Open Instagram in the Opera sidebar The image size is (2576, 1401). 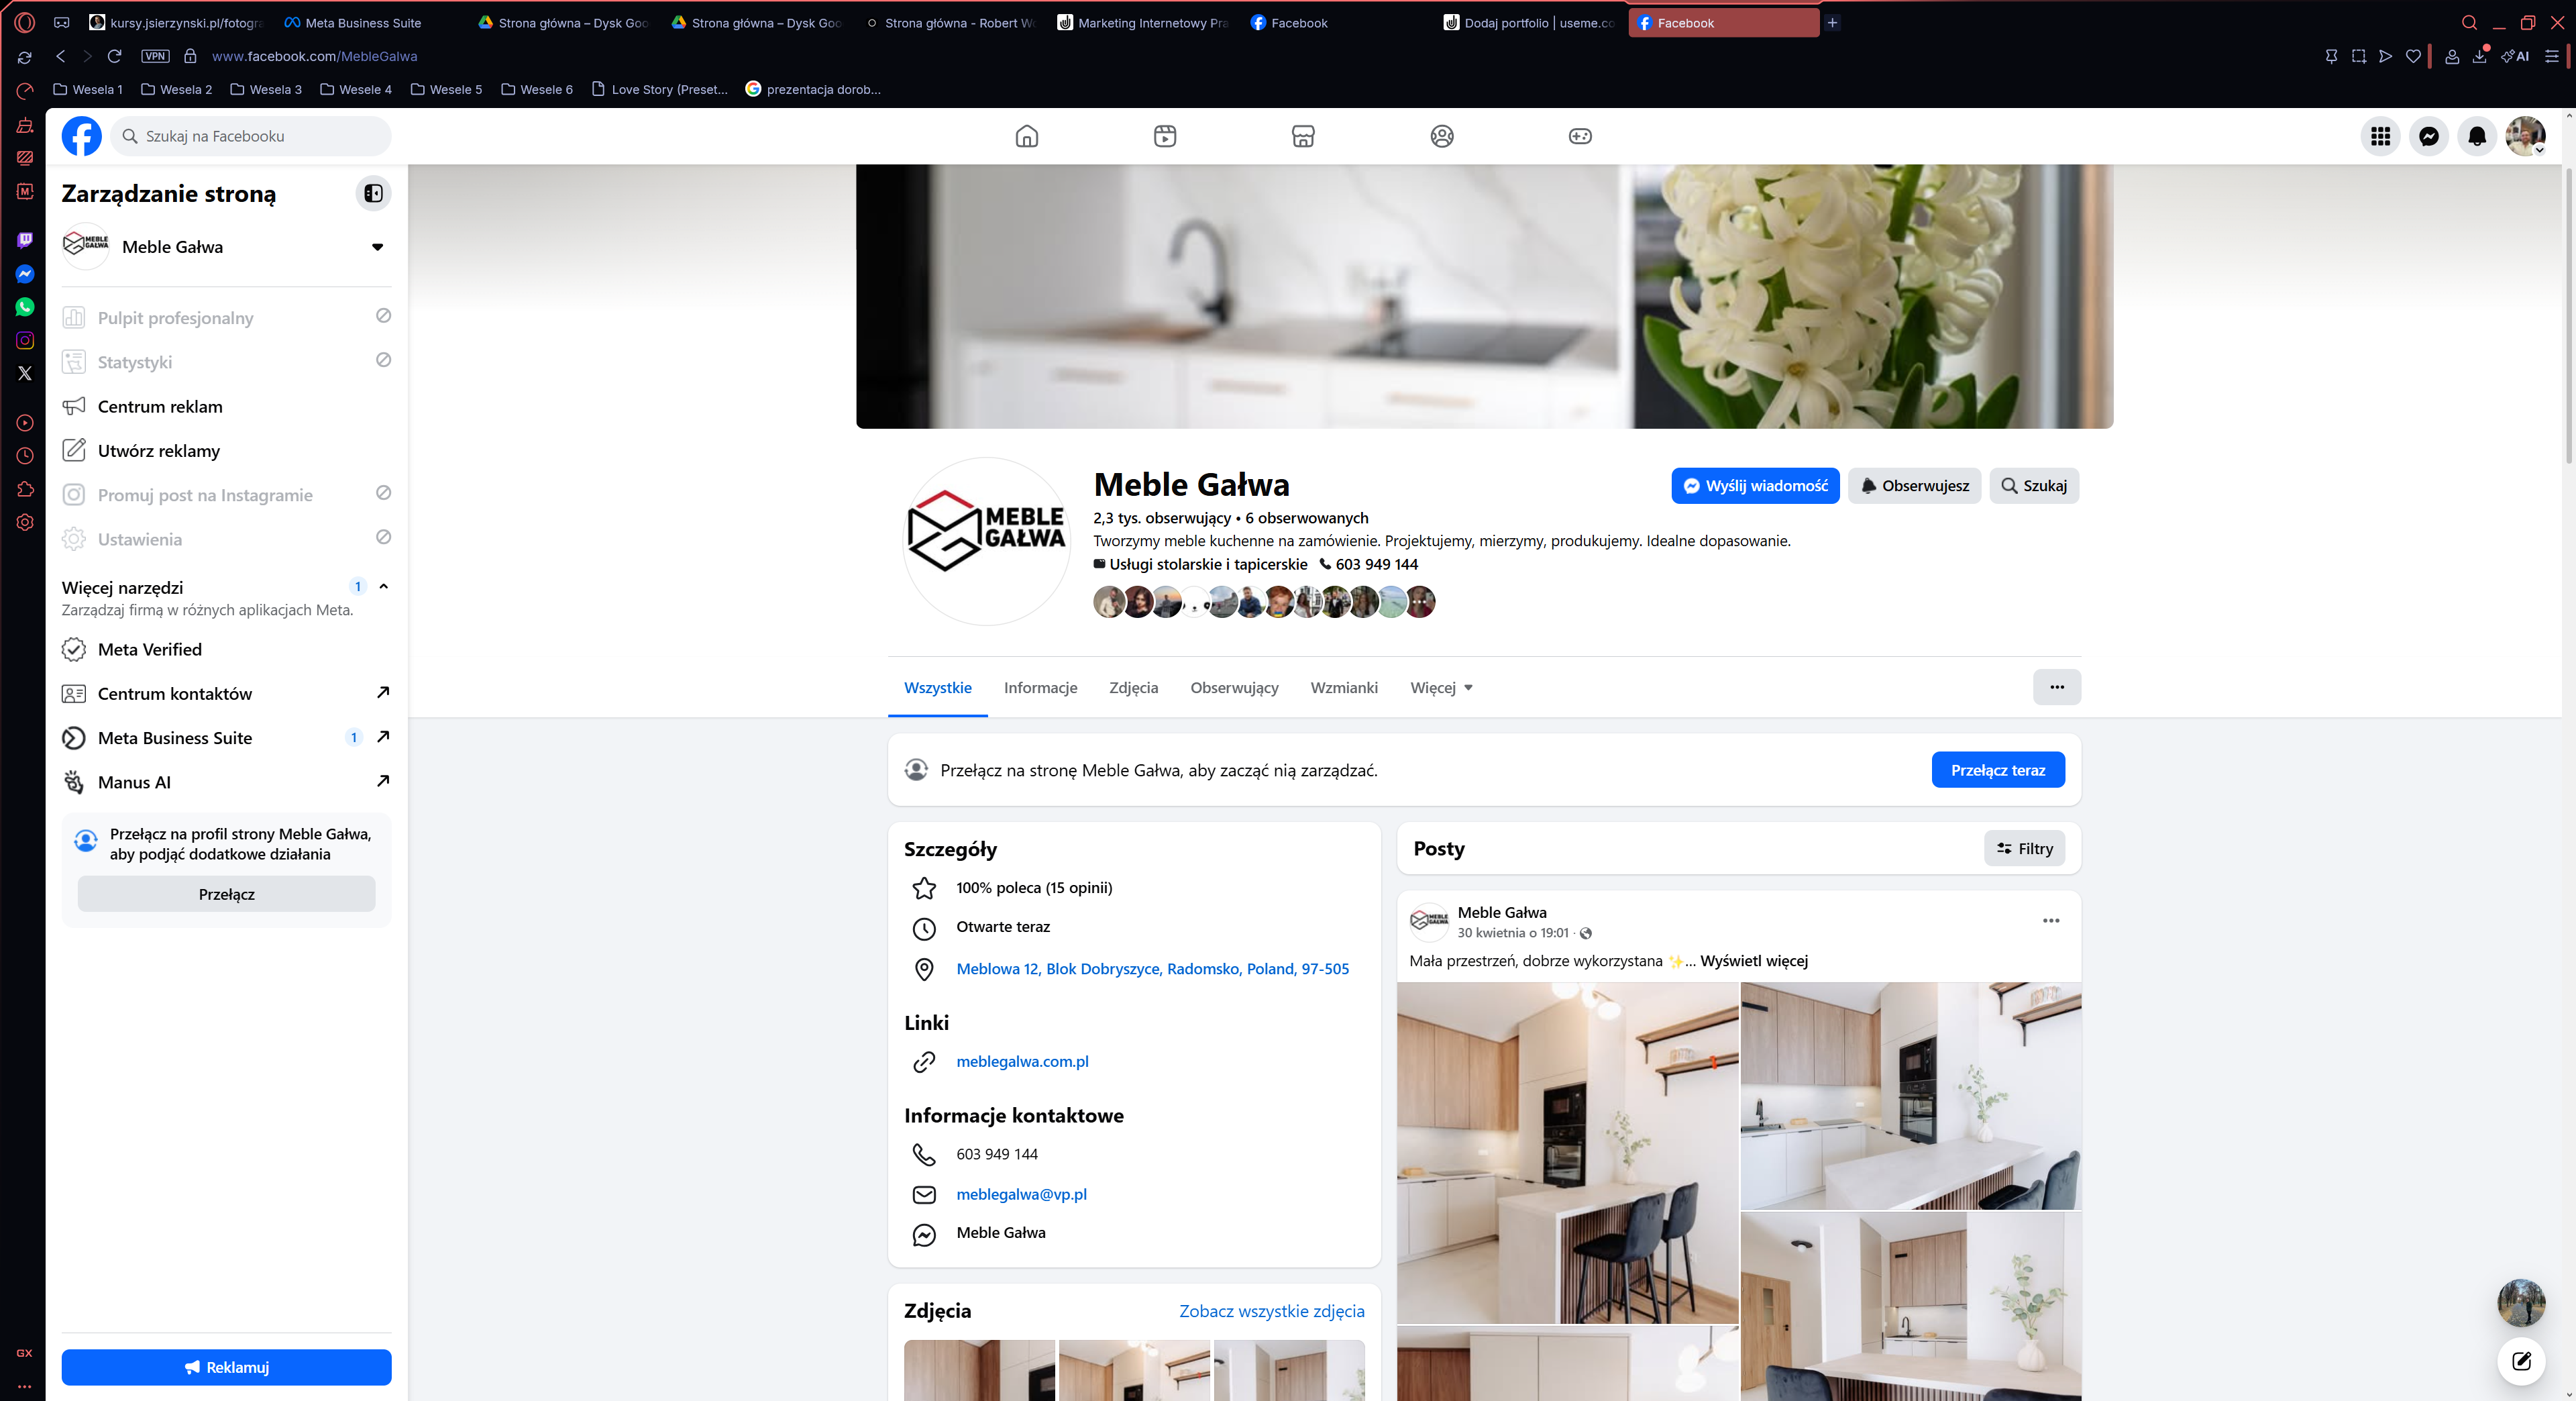(x=25, y=340)
